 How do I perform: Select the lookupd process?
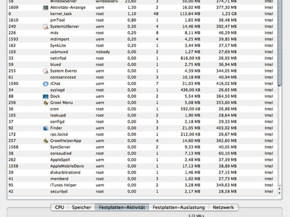pyautogui.click(x=142, y=115)
